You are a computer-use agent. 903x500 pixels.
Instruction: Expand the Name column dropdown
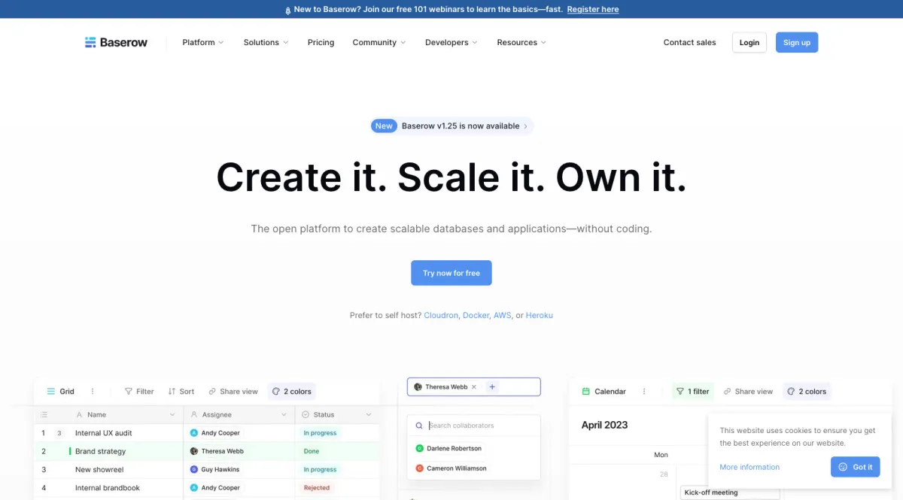tap(172, 414)
